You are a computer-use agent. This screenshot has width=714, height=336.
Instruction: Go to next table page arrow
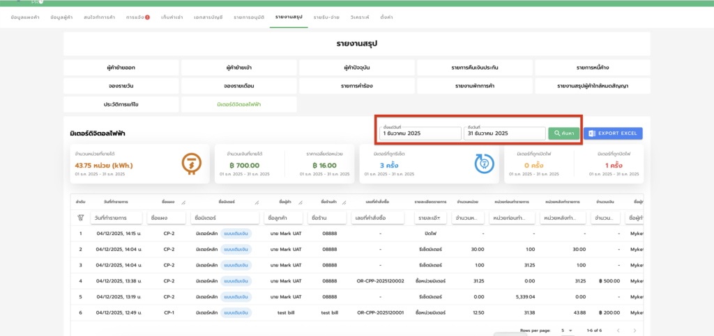click(x=634, y=330)
